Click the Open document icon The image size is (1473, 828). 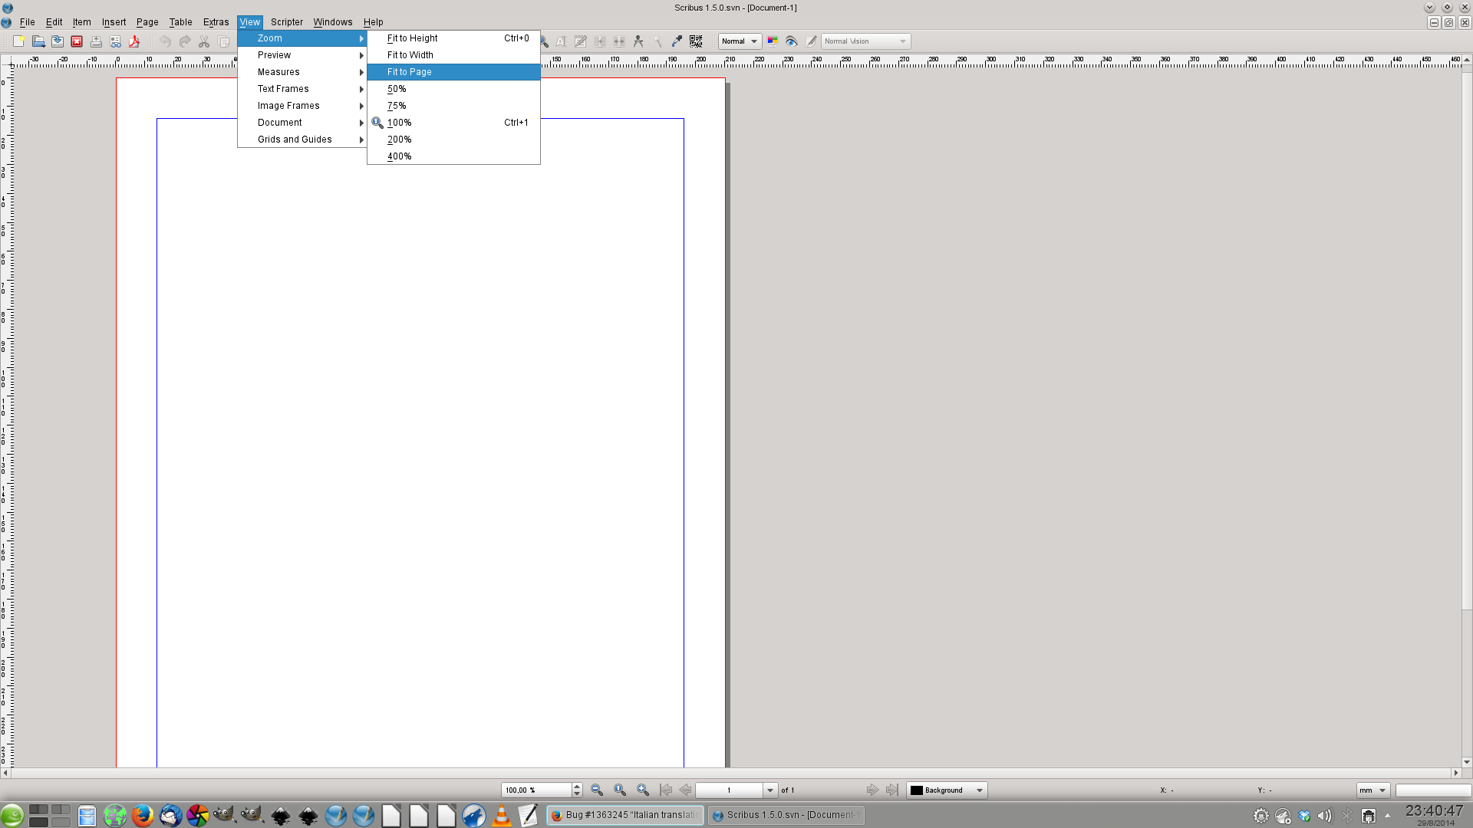38,41
